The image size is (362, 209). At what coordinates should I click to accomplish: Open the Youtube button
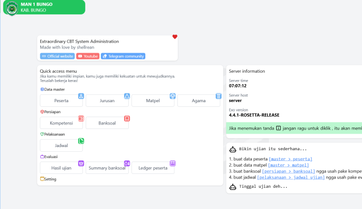pos(88,56)
